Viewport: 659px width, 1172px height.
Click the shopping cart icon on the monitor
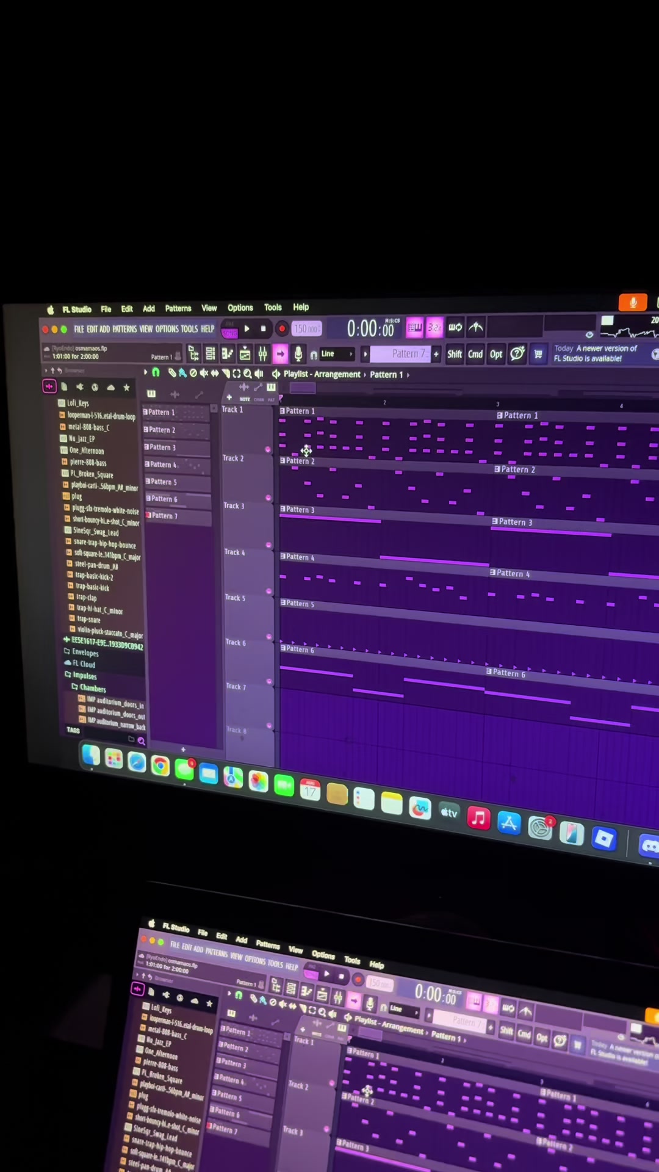tap(538, 353)
